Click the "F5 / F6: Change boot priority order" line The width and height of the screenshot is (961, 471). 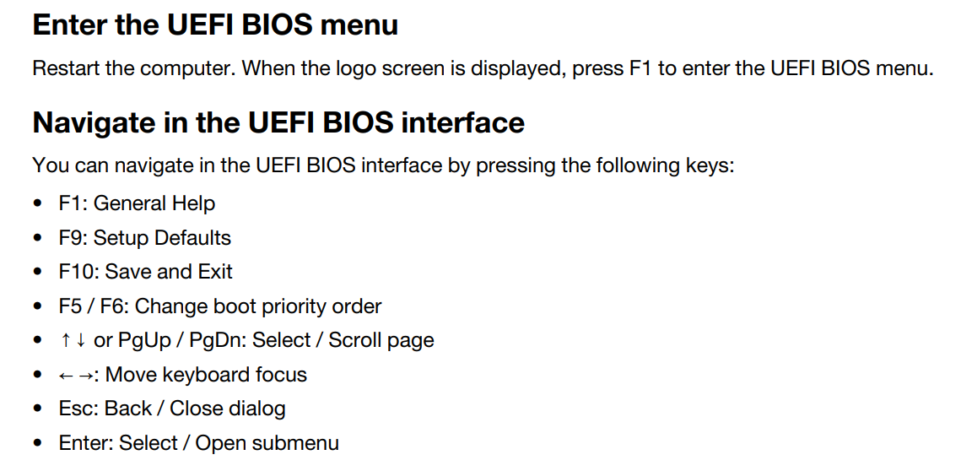click(x=220, y=306)
